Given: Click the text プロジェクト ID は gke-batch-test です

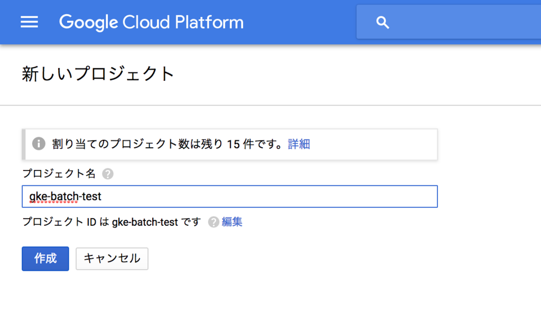Looking at the screenshot, I should [x=111, y=222].
